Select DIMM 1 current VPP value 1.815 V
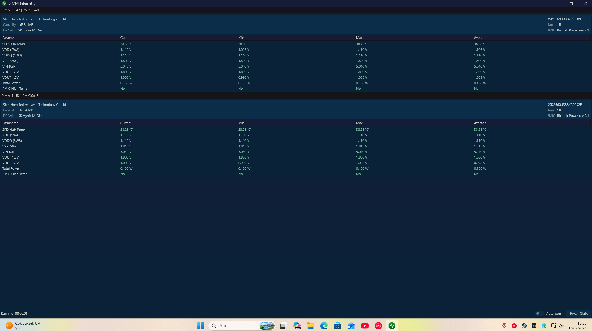The image size is (592, 331). click(126, 146)
